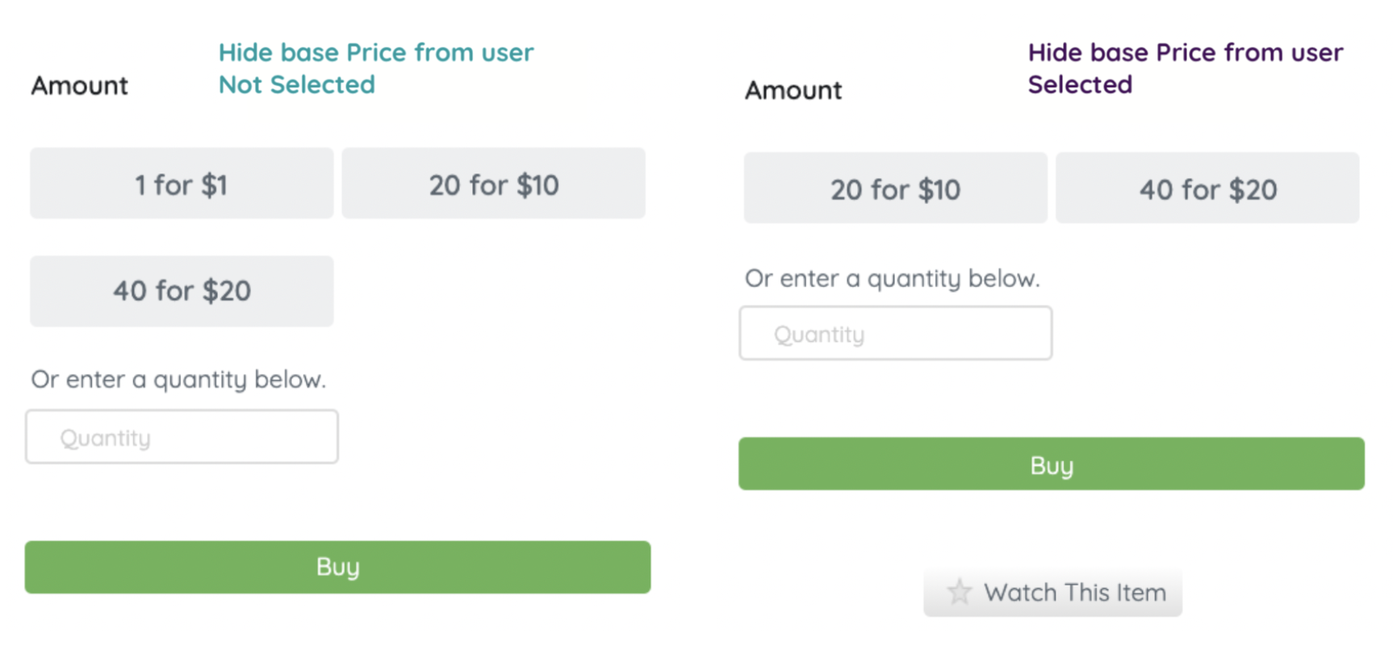Choose "20 for $10" in the Not Selected panel
The height and width of the screenshot is (658, 1393).
(x=493, y=184)
